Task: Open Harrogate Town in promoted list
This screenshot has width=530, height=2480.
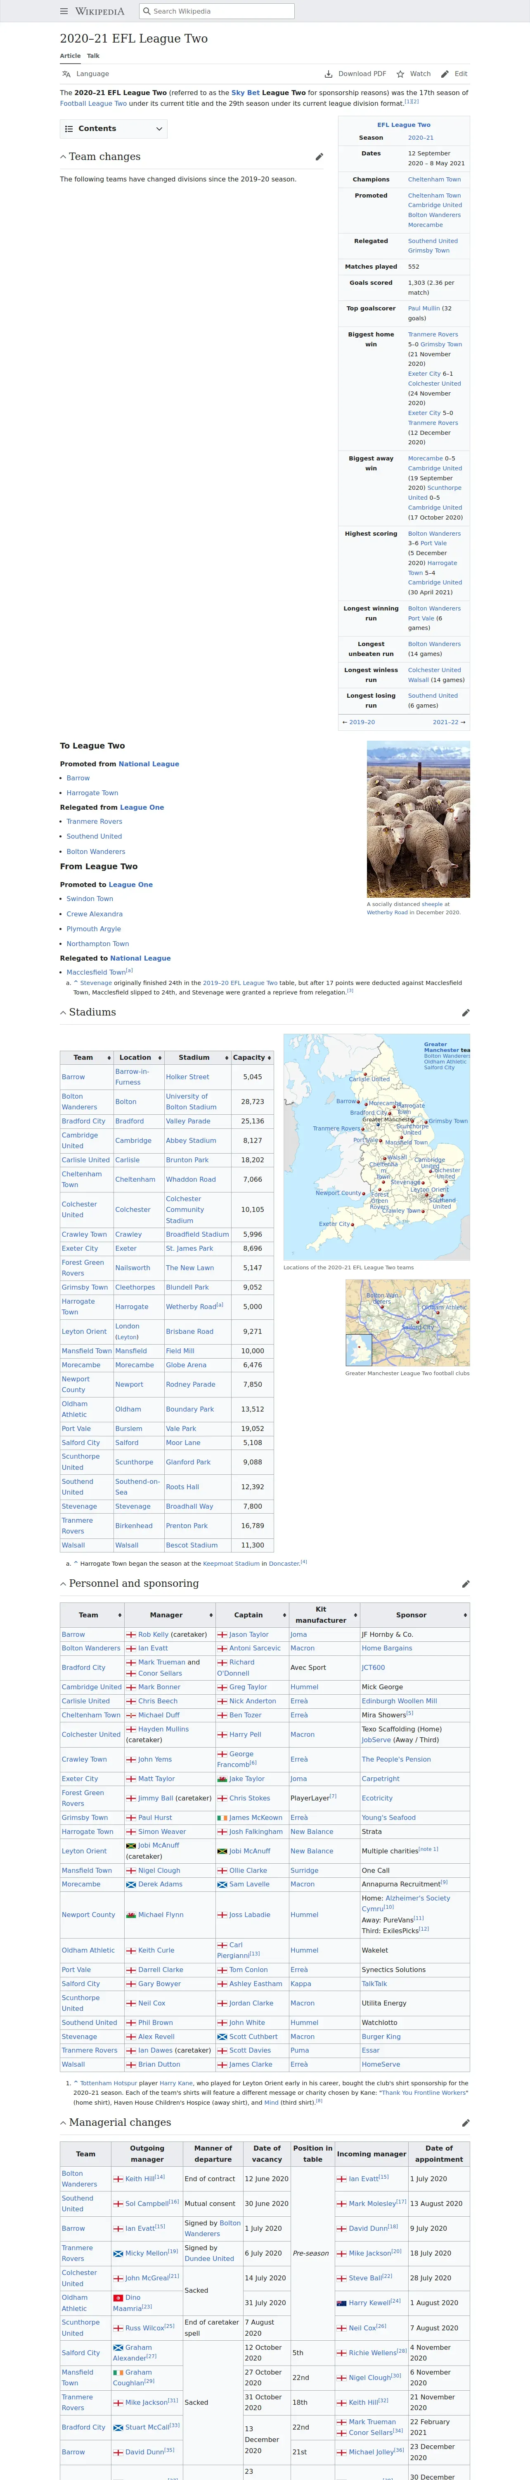Action: point(92,793)
